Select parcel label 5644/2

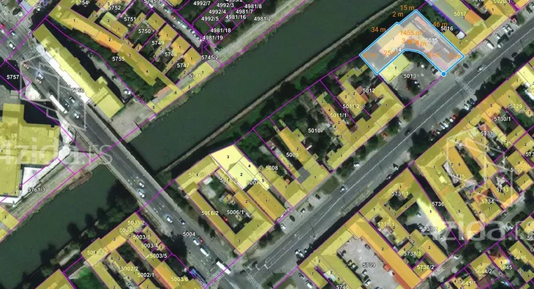(x=484, y=271)
